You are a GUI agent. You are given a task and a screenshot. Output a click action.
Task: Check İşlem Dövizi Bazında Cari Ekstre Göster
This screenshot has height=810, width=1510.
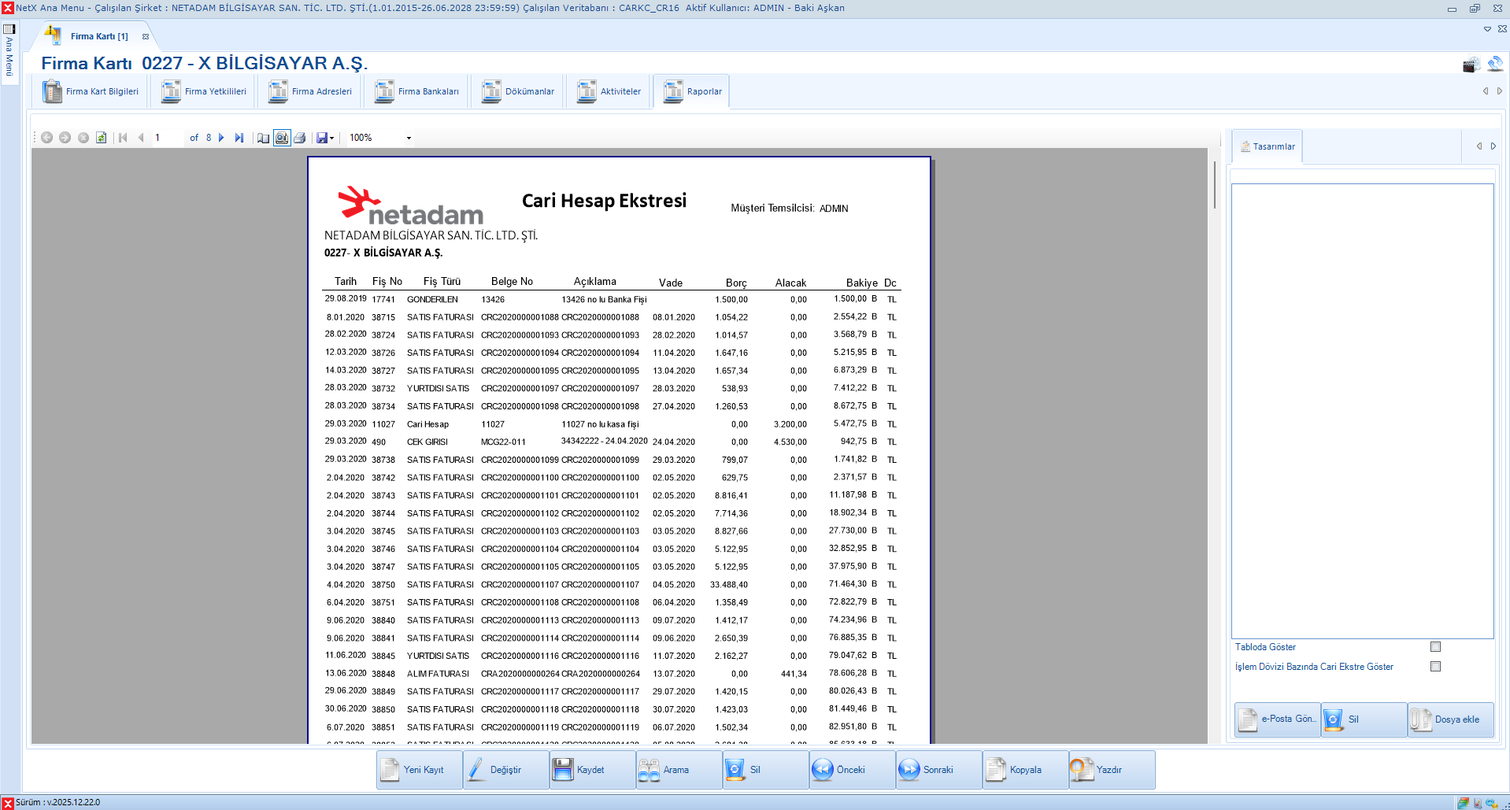click(x=1436, y=666)
